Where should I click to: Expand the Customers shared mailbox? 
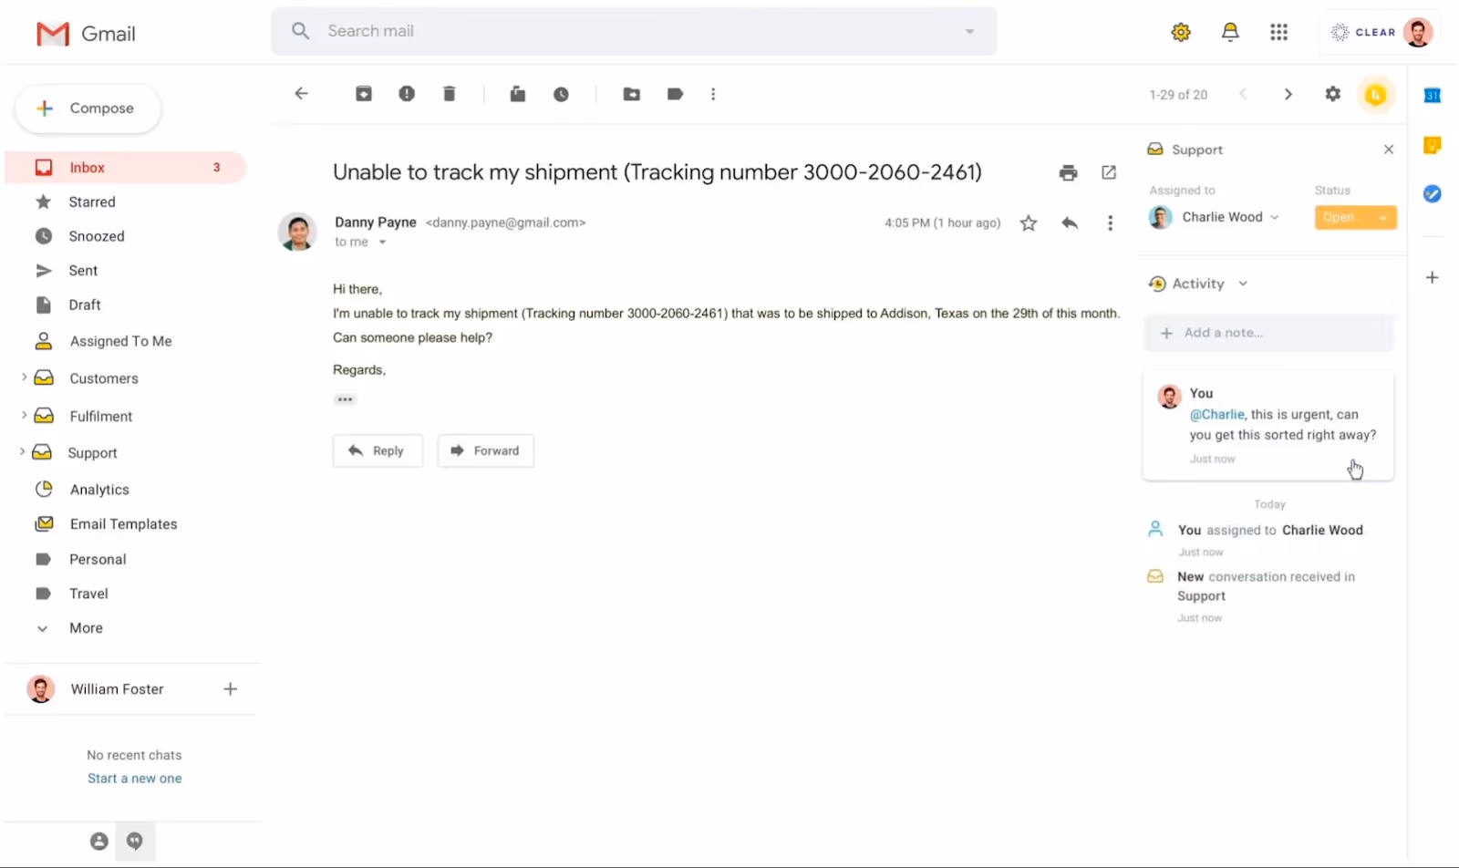(x=24, y=377)
